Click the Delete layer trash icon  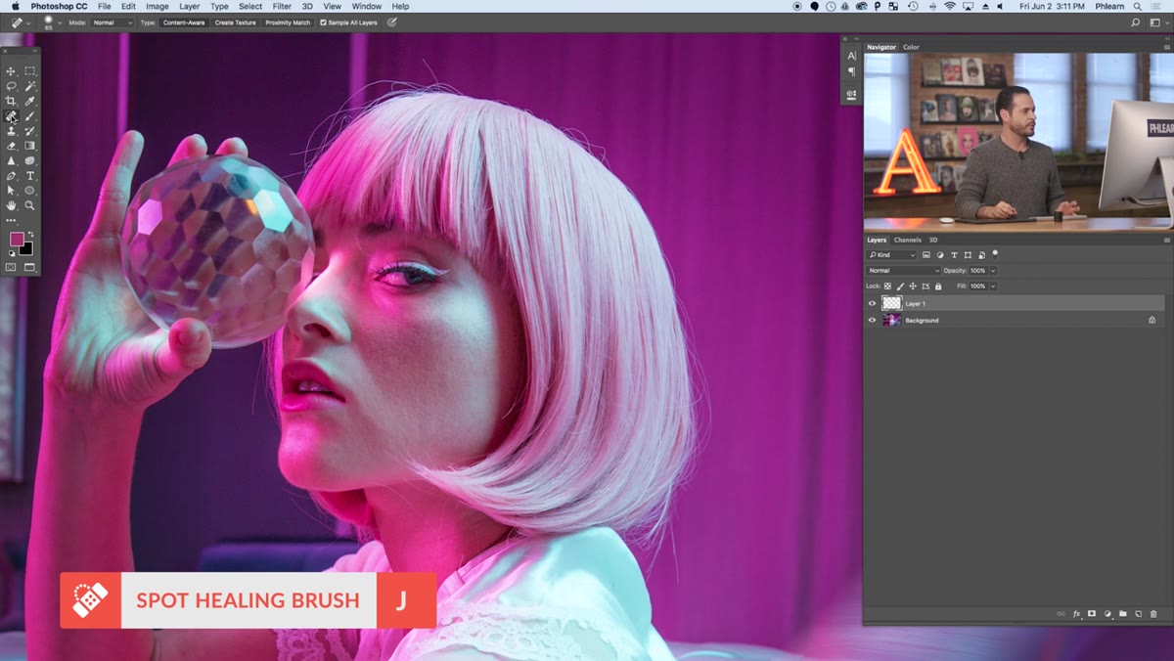[x=1153, y=614]
